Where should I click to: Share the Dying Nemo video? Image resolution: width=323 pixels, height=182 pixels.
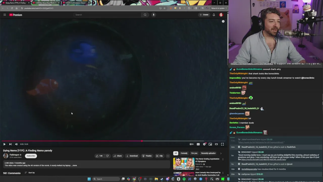[x=118, y=156]
